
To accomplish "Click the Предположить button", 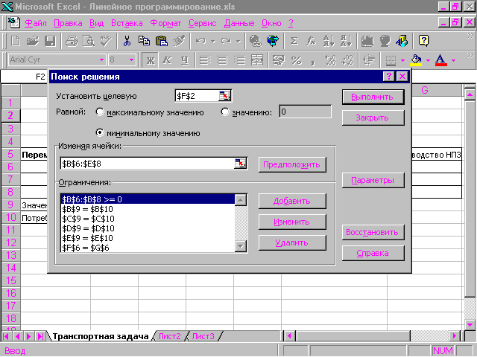I will click(292, 164).
